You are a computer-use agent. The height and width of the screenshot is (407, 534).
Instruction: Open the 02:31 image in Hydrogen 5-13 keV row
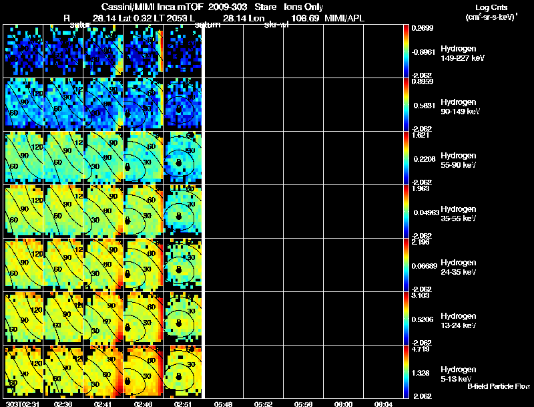pyautogui.click(x=23, y=372)
